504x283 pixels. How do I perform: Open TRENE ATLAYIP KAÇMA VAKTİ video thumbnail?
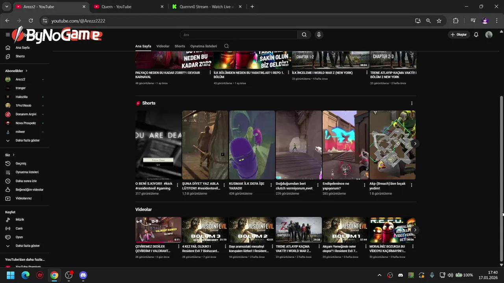(298, 230)
